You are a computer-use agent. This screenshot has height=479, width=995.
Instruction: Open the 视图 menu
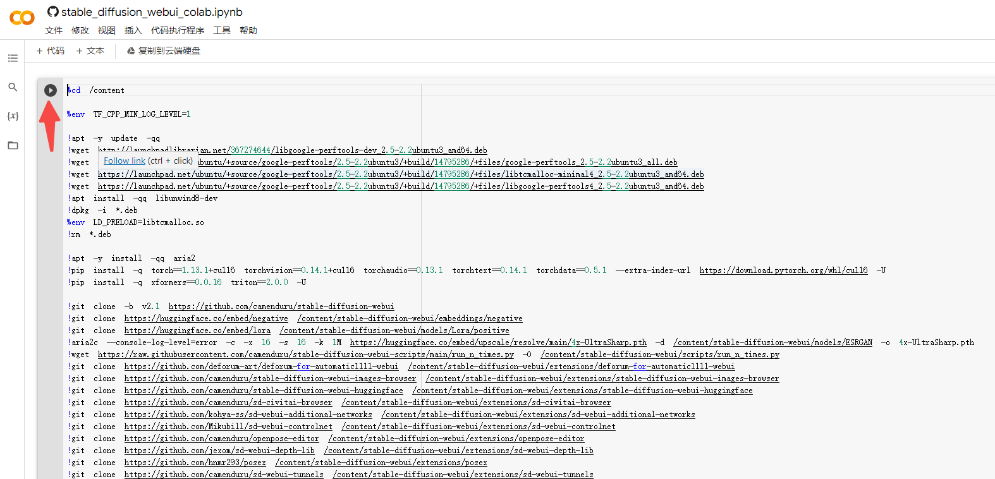pyautogui.click(x=107, y=30)
